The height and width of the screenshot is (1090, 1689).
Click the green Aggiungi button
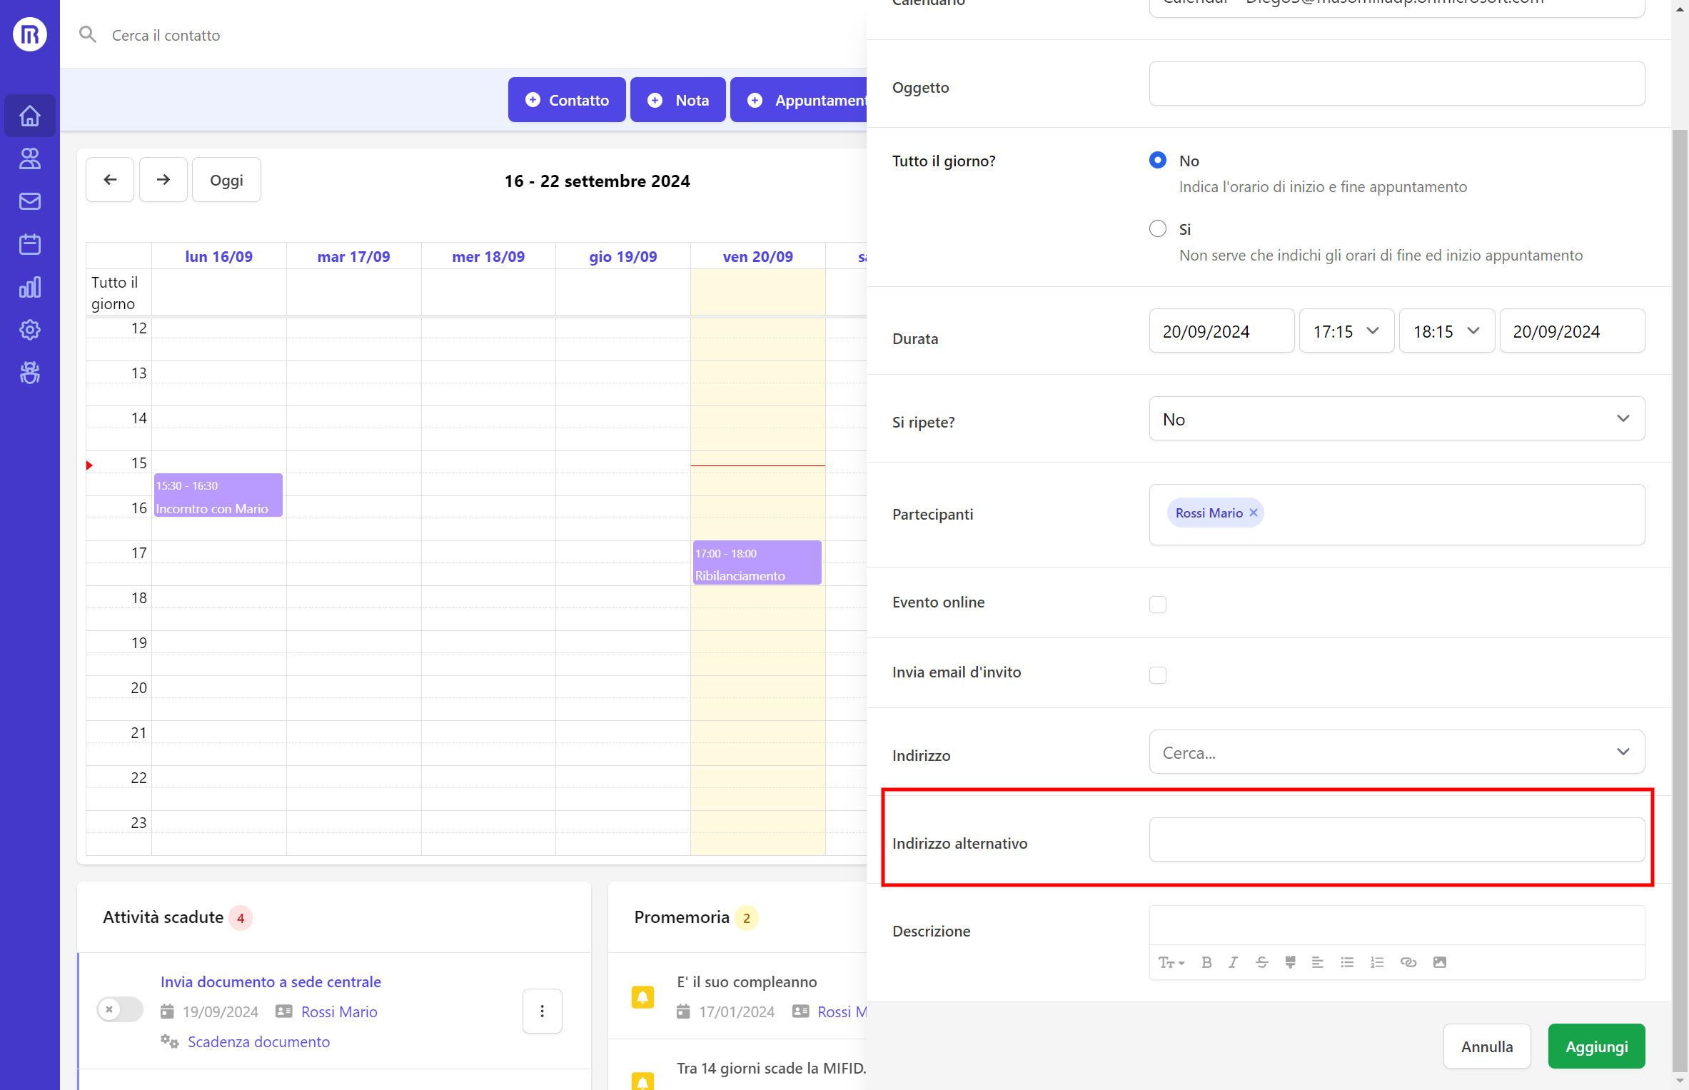[1596, 1046]
